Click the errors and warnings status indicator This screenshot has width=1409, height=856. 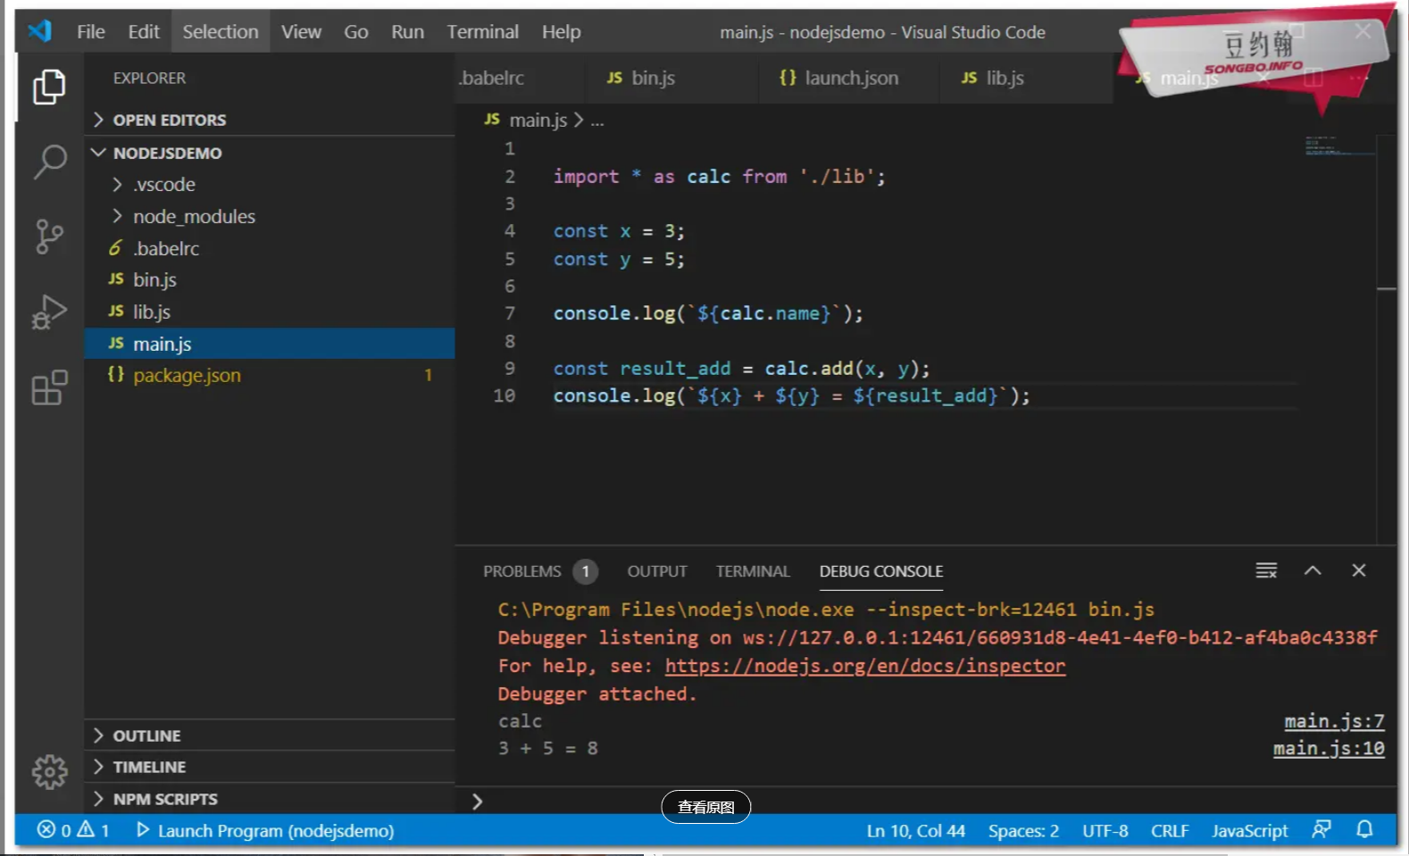[73, 830]
